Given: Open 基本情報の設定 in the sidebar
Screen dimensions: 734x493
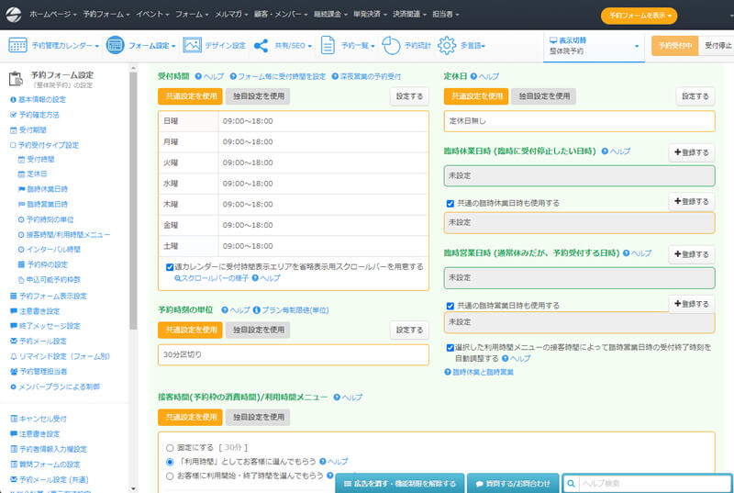Looking at the screenshot, I should [x=42, y=99].
